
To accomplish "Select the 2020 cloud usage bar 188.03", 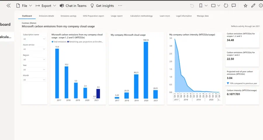I will [x=146, y=70].
